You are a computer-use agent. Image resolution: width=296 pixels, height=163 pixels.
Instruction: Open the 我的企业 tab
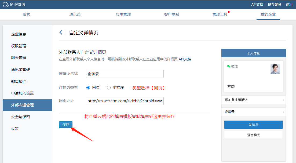point(268,14)
